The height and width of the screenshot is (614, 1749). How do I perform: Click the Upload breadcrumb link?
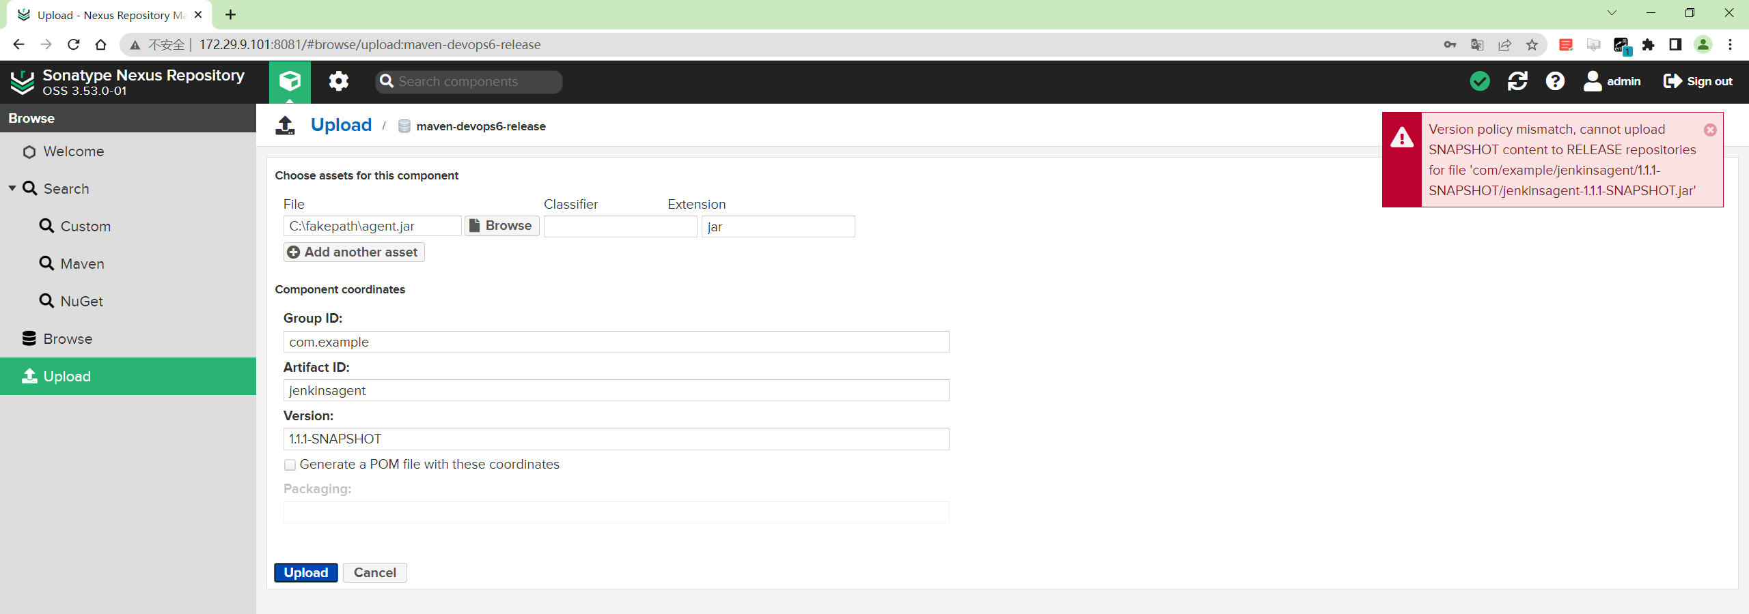[x=341, y=125]
